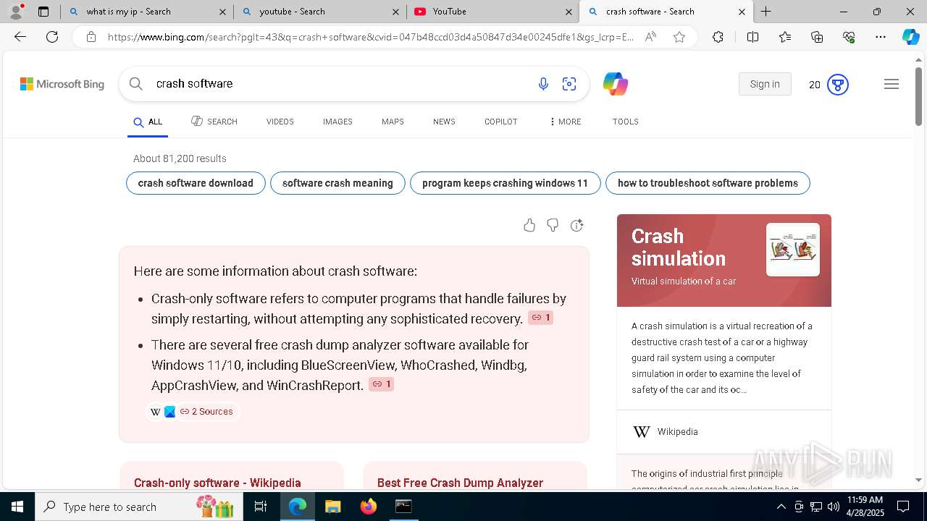
Task: Dislike the AI answer with thumbs down
Action: 553,226
